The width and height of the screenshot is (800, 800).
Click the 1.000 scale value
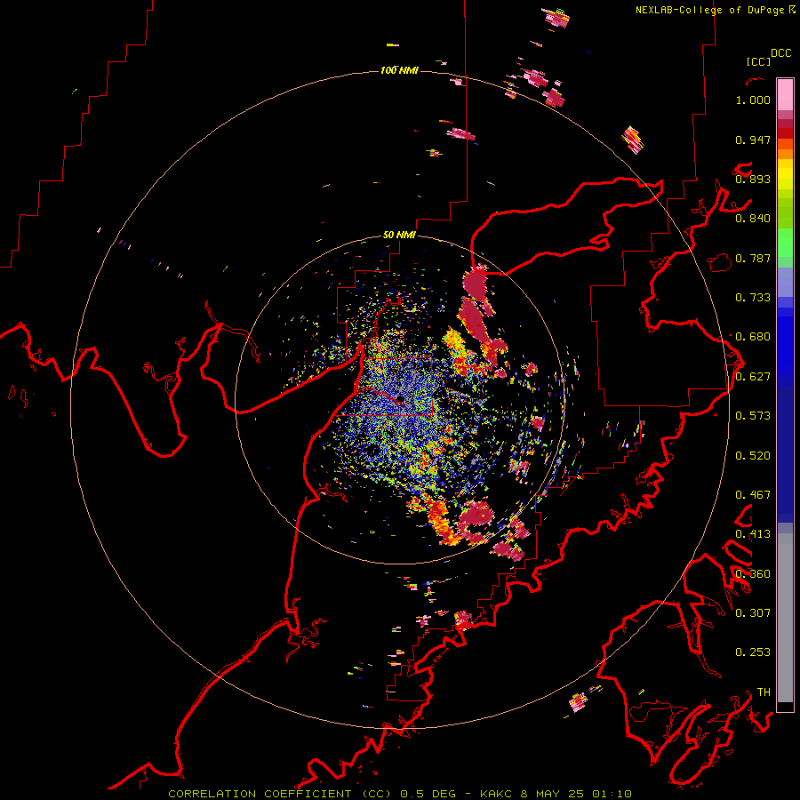753,100
